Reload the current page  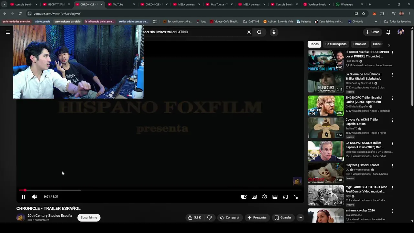point(20,14)
